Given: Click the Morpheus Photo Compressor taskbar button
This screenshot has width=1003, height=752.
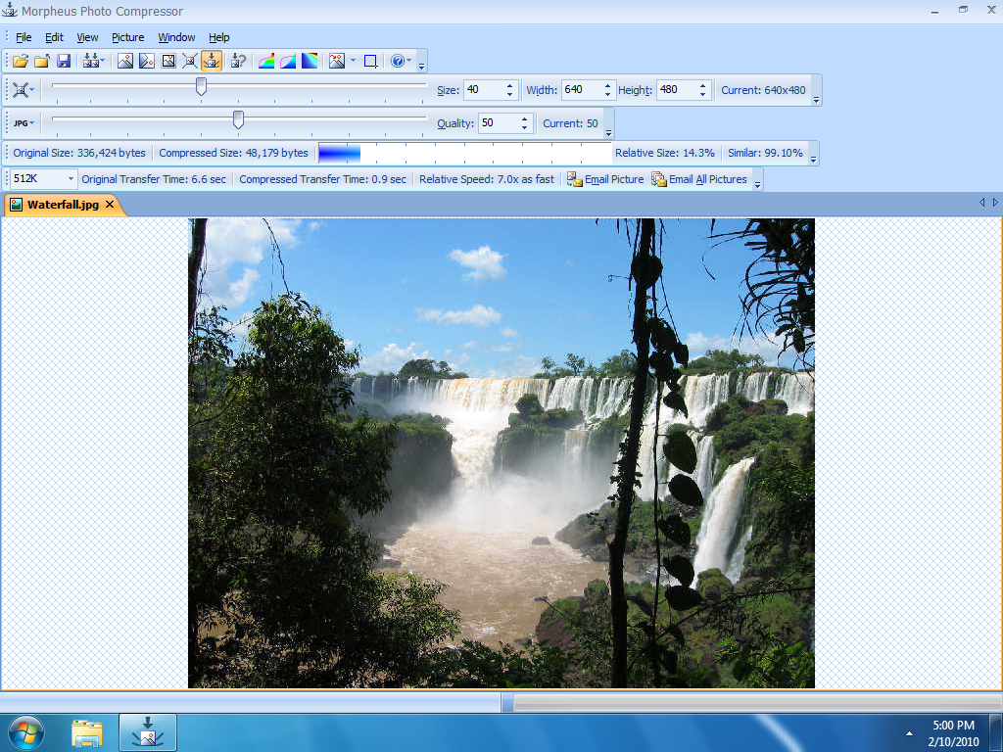Looking at the screenshot, I should 148,732.
